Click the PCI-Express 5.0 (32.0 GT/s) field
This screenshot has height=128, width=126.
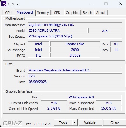[75, 36]
